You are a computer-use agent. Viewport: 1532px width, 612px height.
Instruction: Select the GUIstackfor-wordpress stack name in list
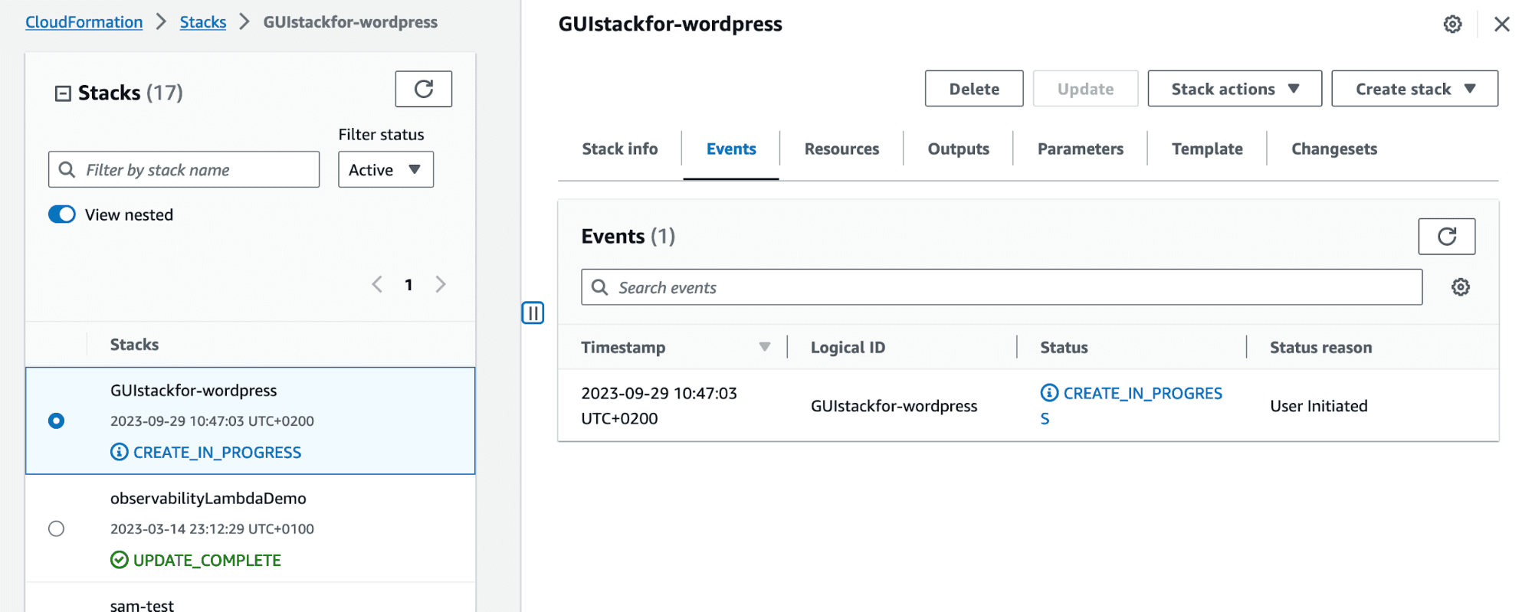point(194,390)
